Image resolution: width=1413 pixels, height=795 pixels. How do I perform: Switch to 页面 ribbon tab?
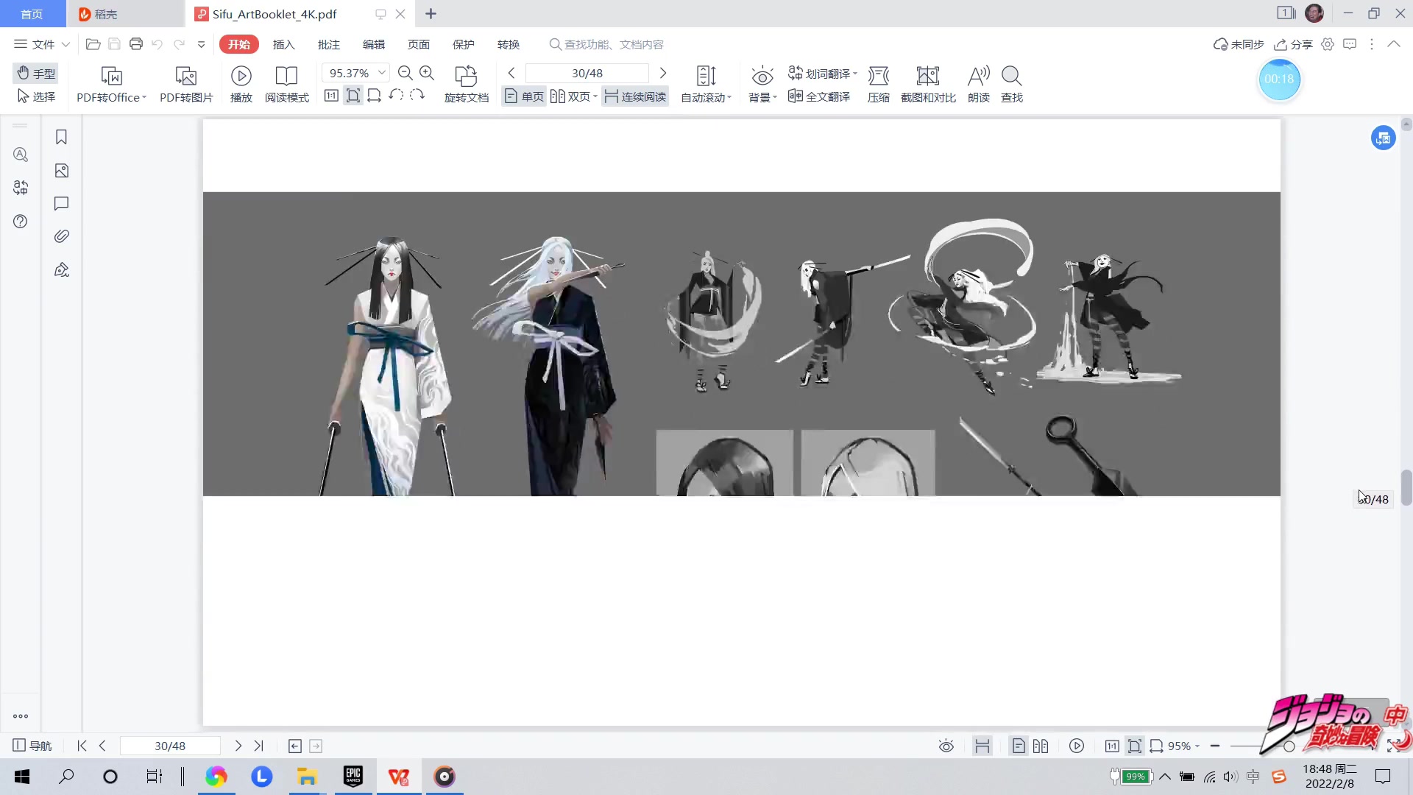419,44
